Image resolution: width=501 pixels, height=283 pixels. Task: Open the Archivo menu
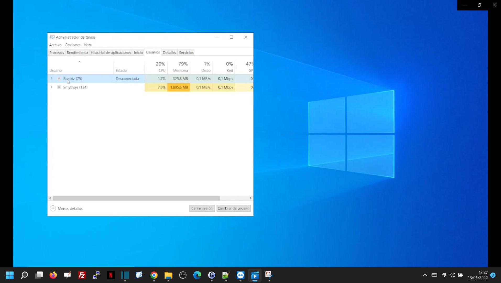click(55, 45)
